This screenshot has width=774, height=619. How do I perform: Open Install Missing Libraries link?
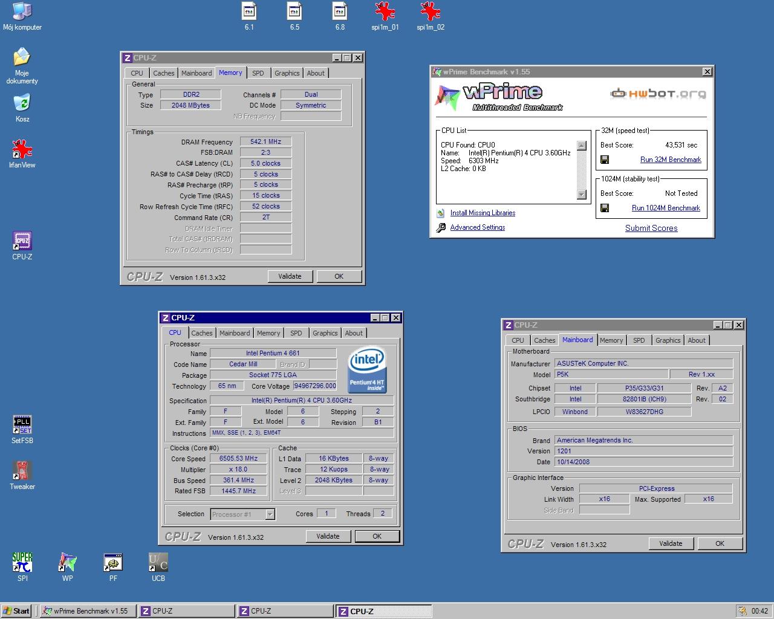tap(483, 213)
